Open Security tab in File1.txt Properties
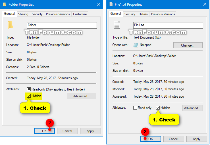This screenshot has height=145, width=210. [x=130, y=14]
